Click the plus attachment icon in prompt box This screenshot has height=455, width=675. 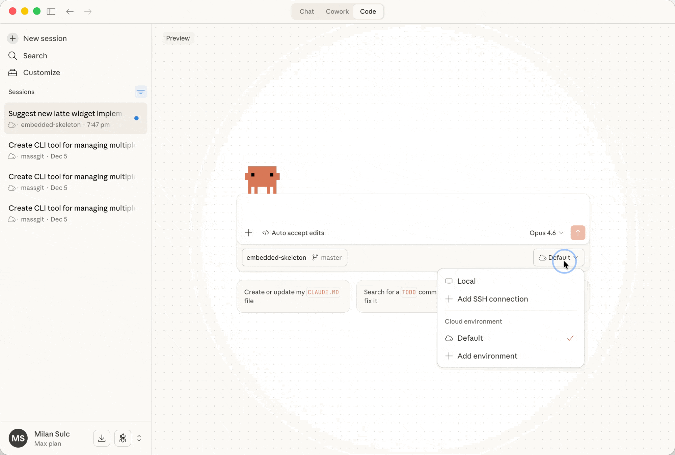248,233
